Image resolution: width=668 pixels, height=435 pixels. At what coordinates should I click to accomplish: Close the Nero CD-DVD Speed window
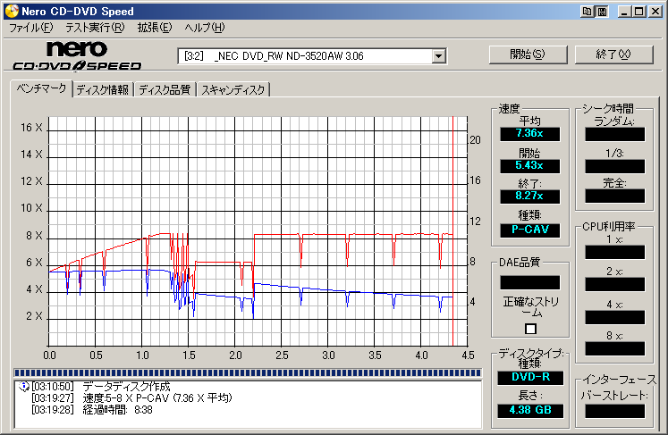click(654, 12)
